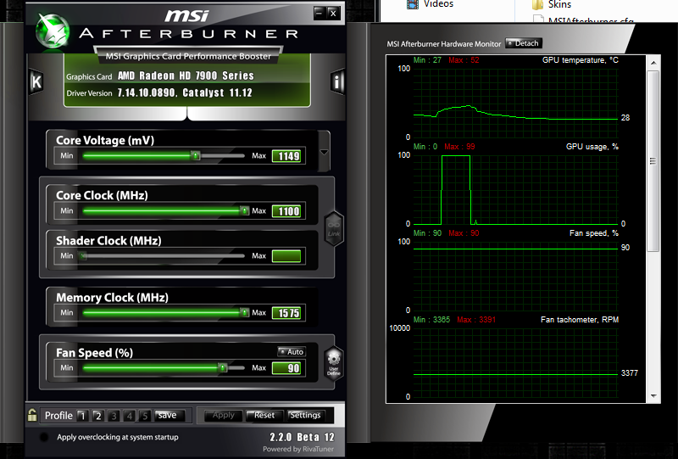Select Profile 4 slot

point(130,416)
